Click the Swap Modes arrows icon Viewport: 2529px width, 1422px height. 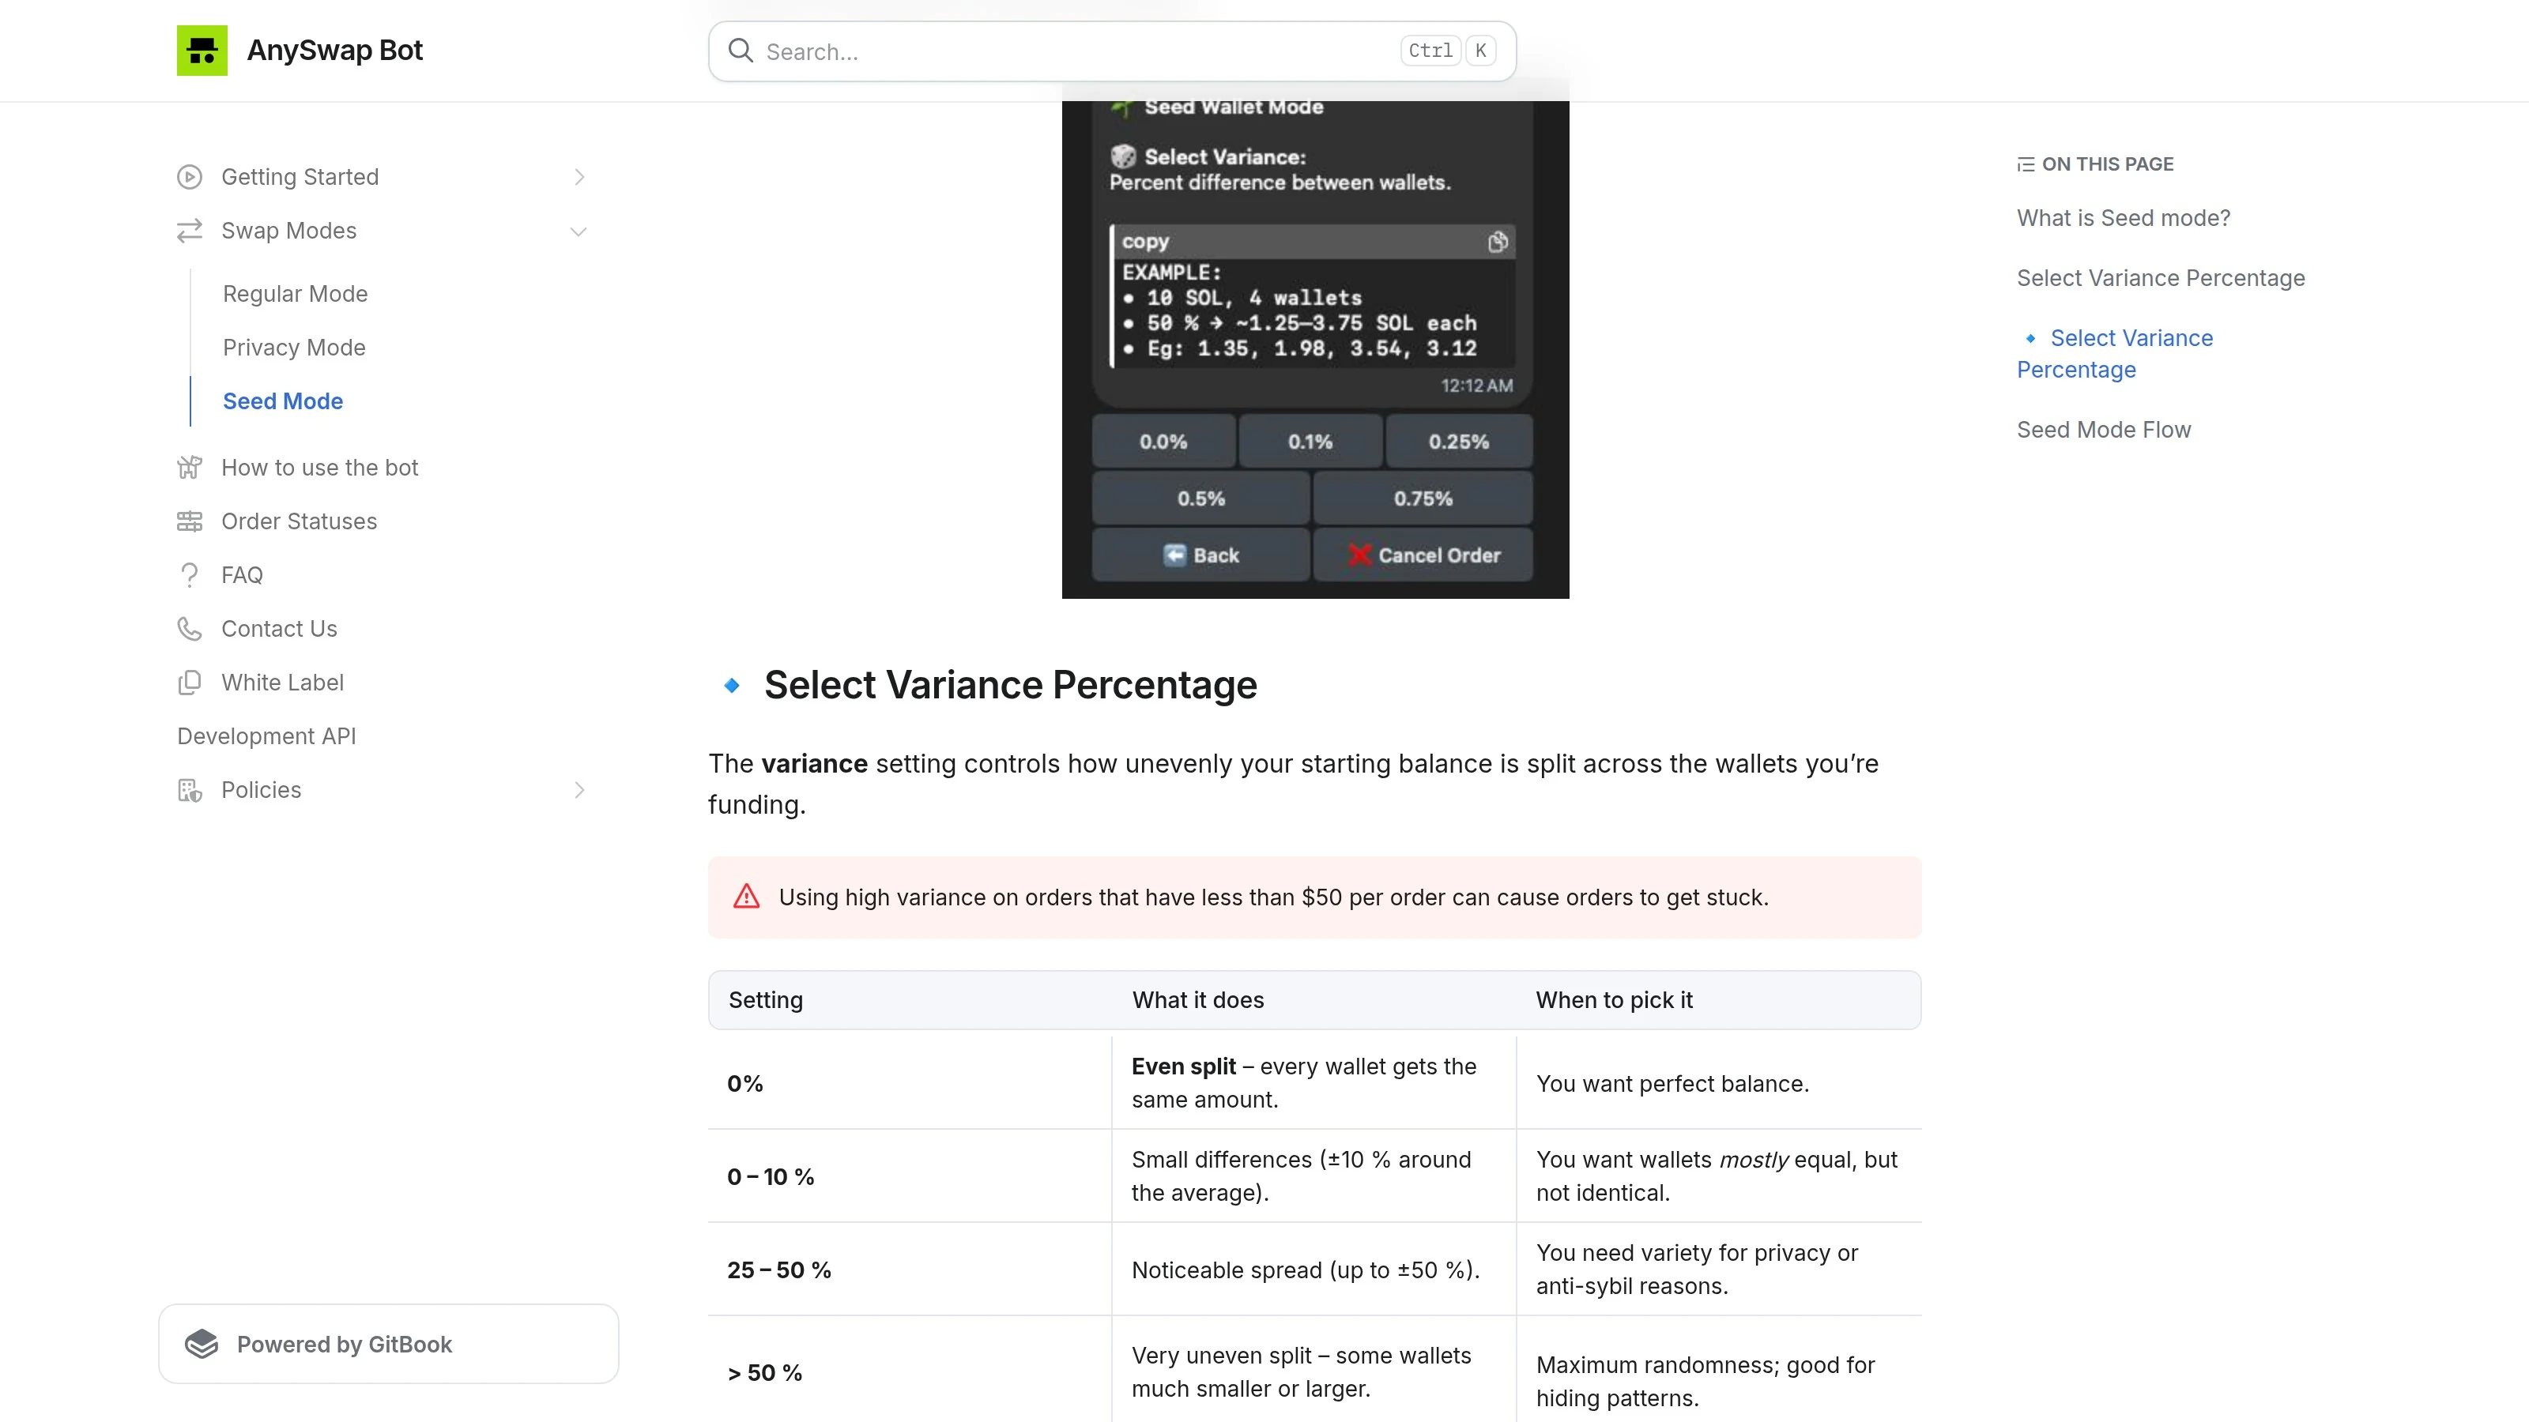pyautogui.click(x=190, y=231)
